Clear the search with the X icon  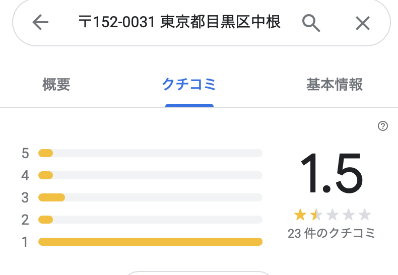(x=363, y=23)
